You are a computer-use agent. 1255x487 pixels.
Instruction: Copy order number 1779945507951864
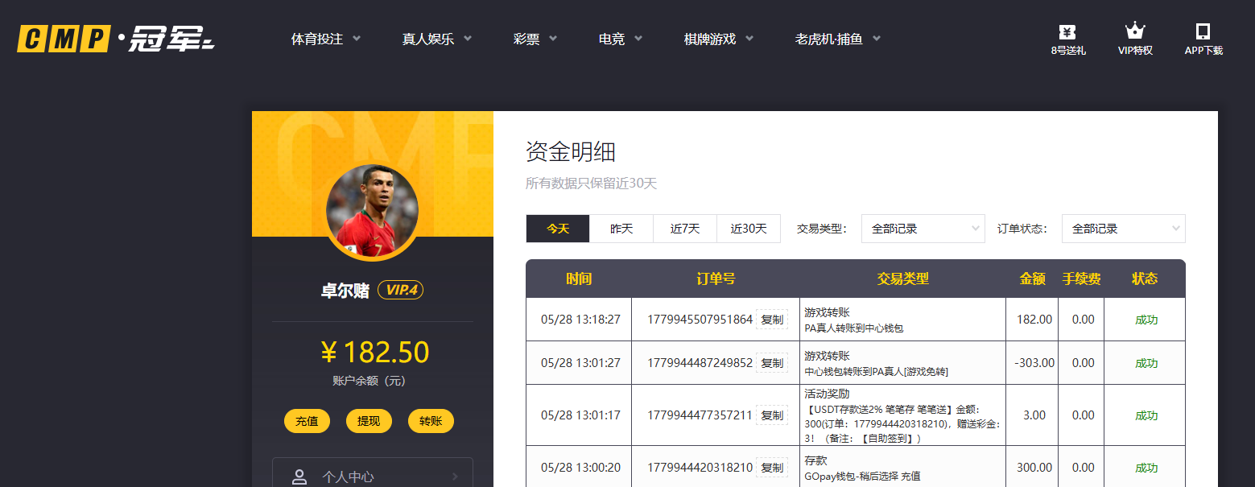772,320
